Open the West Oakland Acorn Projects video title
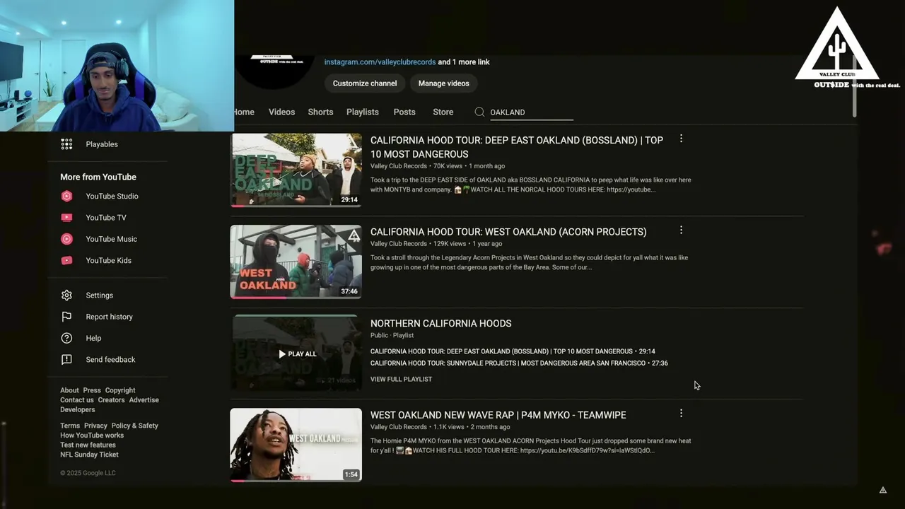The width and height of the screenshot is (905, 509). point(508,232)
